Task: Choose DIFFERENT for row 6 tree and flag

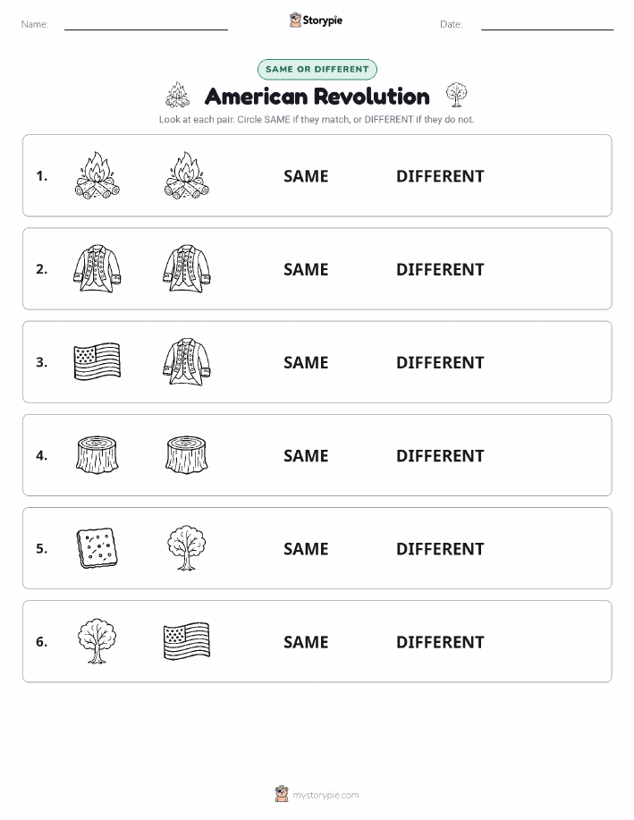Action: click(440, 642)
